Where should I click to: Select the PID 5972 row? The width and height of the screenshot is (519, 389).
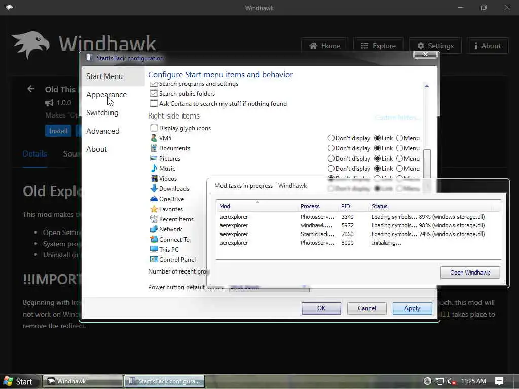click(358, 225)
